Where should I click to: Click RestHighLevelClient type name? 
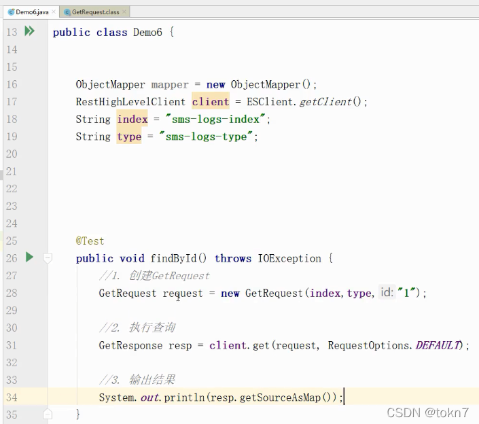point(130,101)
